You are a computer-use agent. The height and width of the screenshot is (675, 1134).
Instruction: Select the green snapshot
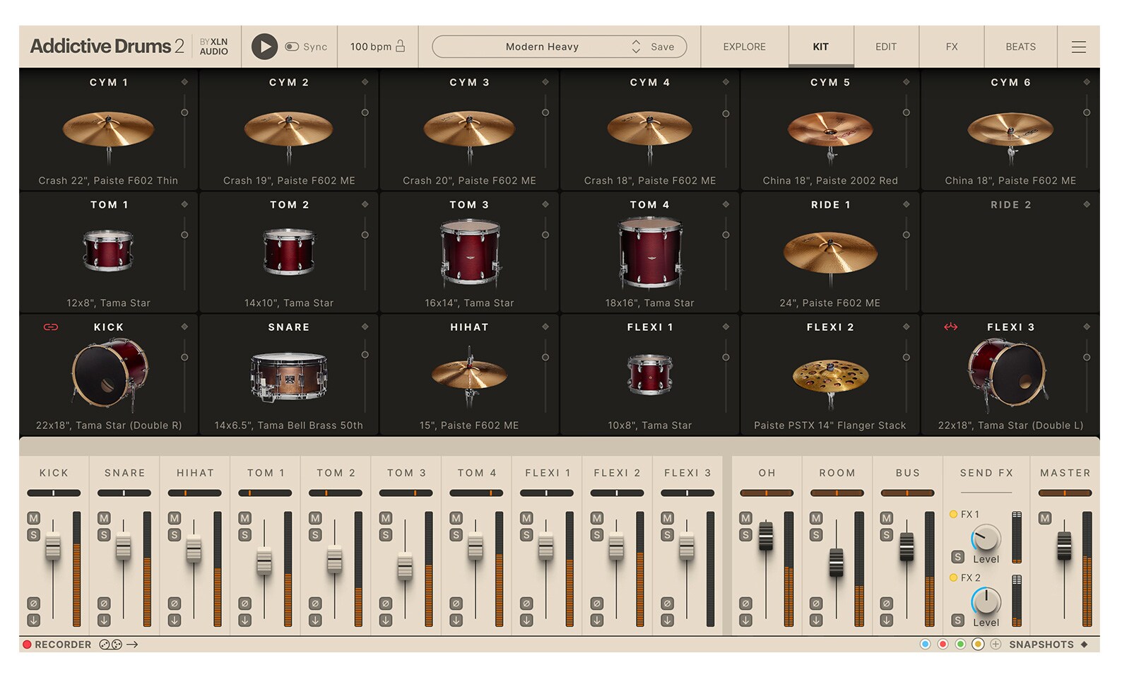[x=960, y=645]
